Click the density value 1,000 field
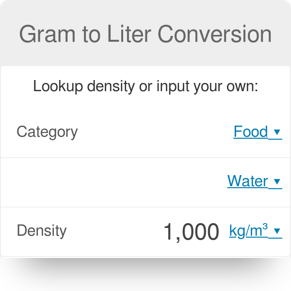The height and width of the screenshot is (291, 291). pos(191,232)
